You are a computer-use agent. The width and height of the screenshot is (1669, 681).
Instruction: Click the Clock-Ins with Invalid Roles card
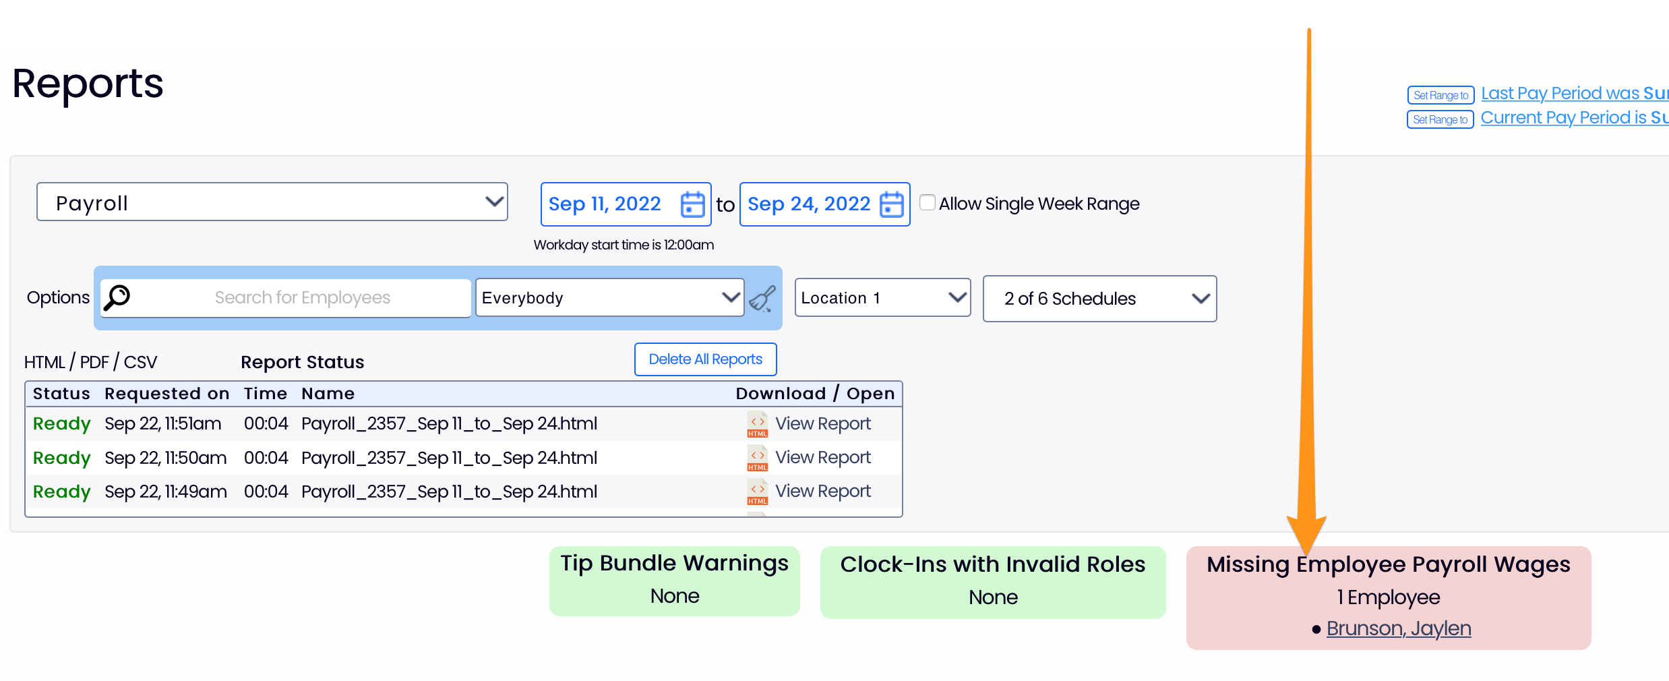point(993,582)
